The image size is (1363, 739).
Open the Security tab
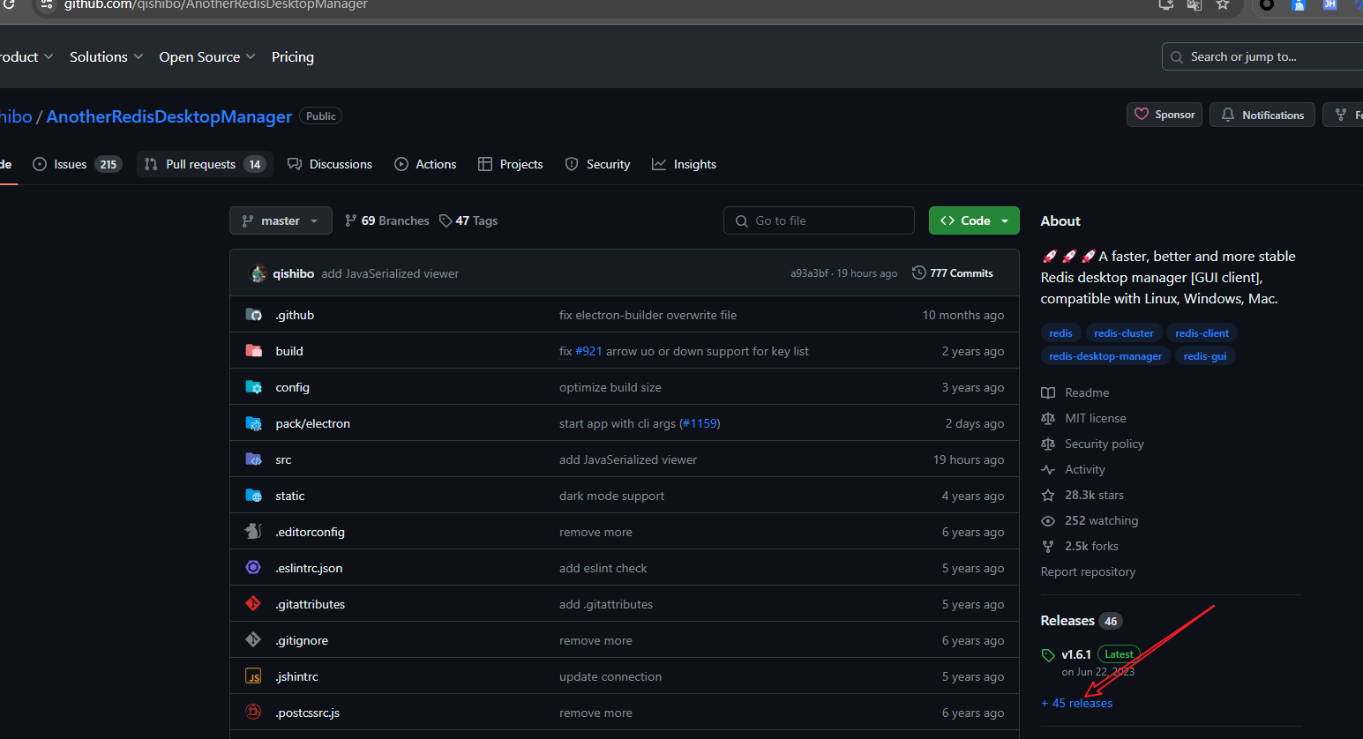coord(597,164)
